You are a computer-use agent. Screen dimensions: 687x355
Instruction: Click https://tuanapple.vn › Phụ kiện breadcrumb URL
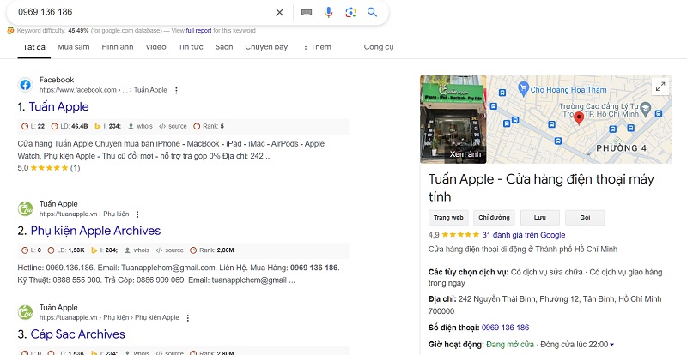pyautogui.click(x=84, y=214)
